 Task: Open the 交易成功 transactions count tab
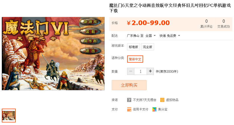[x=223, y=24]
